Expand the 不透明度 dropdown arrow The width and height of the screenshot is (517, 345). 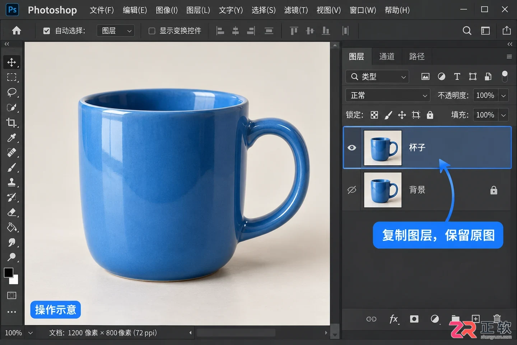pos(503,96)
